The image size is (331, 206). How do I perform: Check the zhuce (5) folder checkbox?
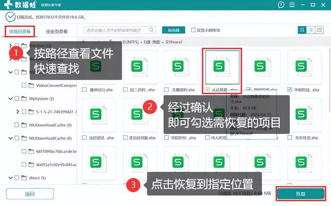pos(17,178)
